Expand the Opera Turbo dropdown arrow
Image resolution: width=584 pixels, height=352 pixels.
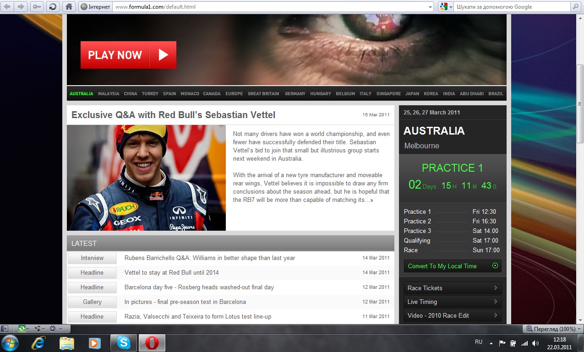(x=61, y=329)
